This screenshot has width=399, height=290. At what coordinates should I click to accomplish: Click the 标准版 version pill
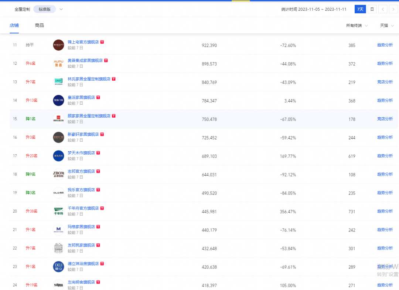[x=45, y=9]
